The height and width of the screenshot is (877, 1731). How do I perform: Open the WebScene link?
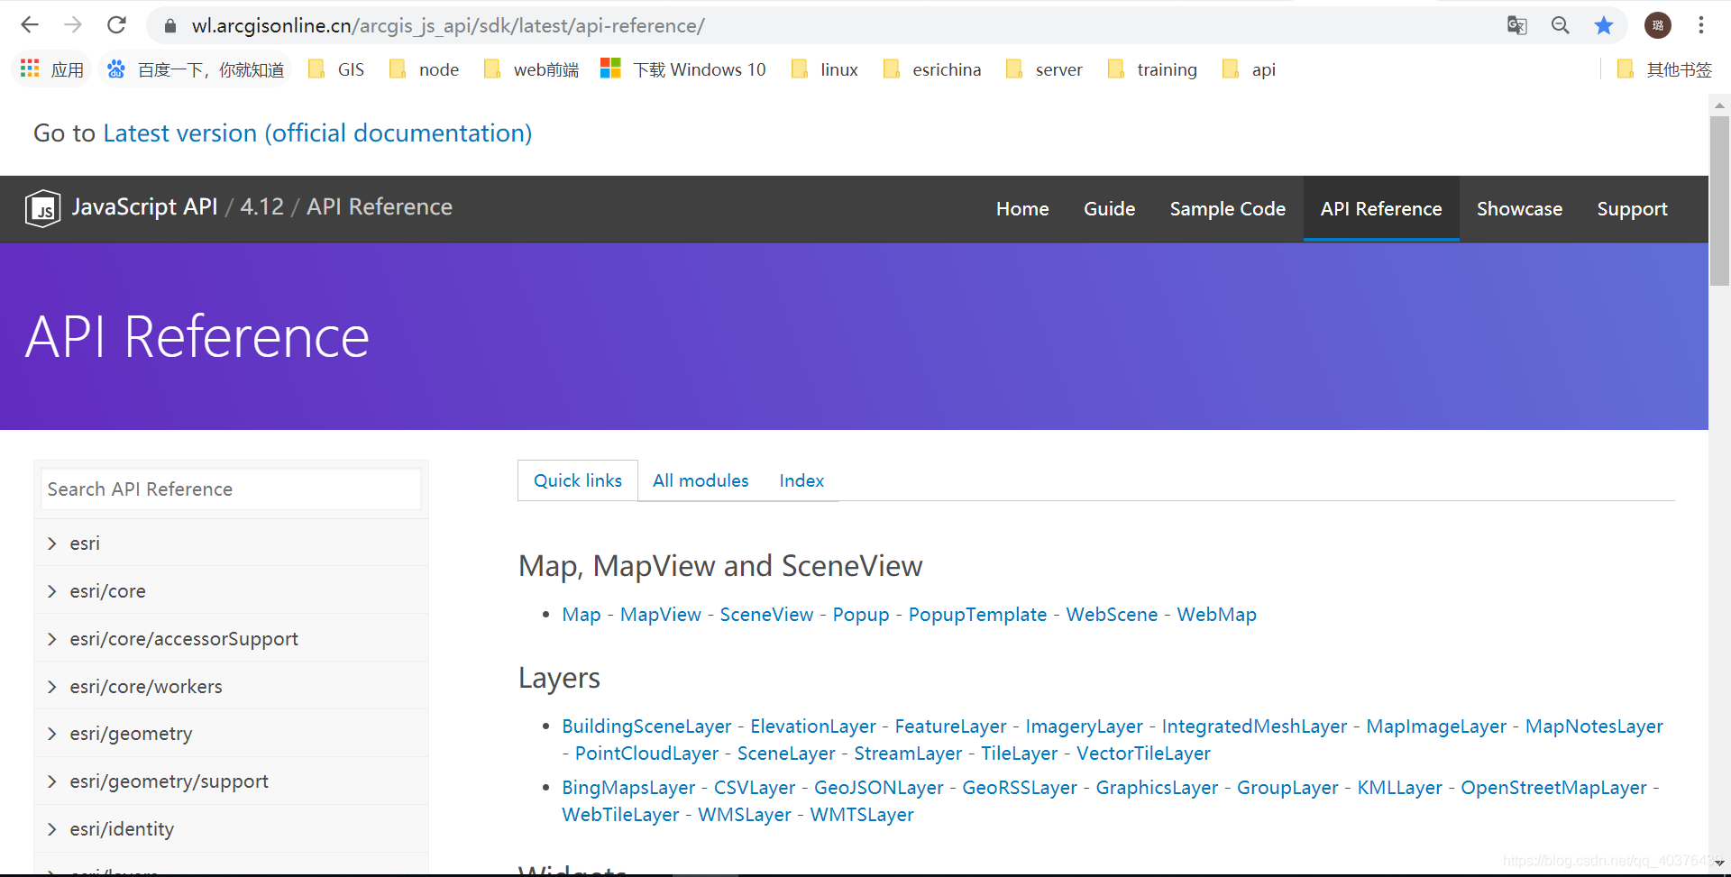[x=1112, y=615]
